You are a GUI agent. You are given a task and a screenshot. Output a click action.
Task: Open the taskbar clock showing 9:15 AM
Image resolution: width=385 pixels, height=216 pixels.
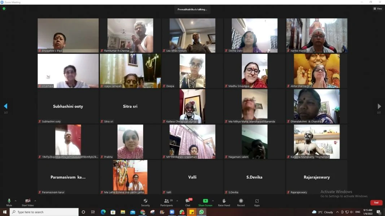tap(368, 212)
